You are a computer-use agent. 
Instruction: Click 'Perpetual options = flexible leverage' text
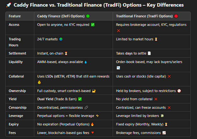coord(66,116)
